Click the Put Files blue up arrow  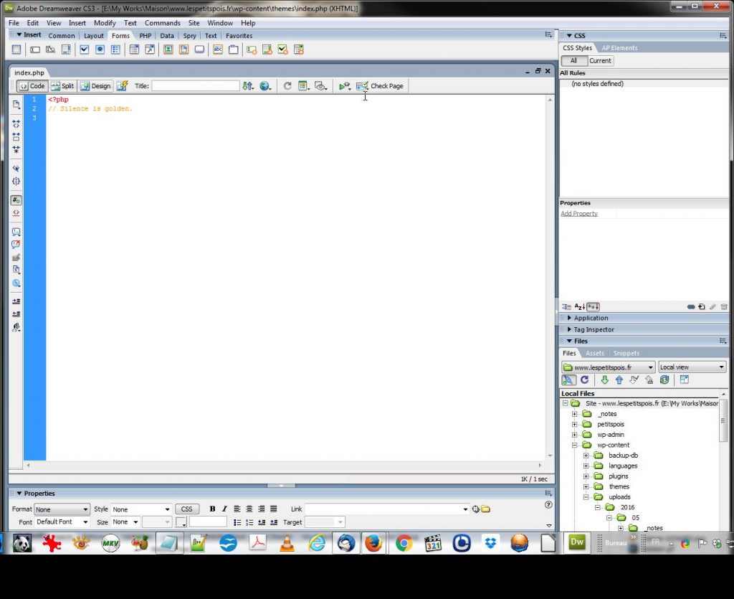(619, 380)
